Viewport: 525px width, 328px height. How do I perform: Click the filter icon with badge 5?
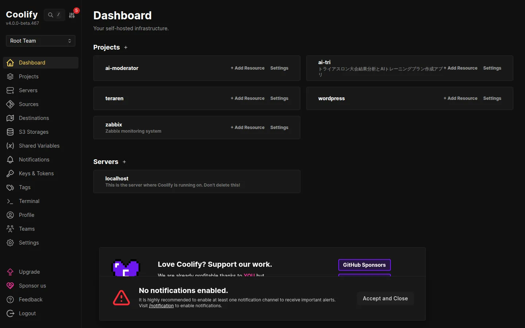click(x=72, y=15)
